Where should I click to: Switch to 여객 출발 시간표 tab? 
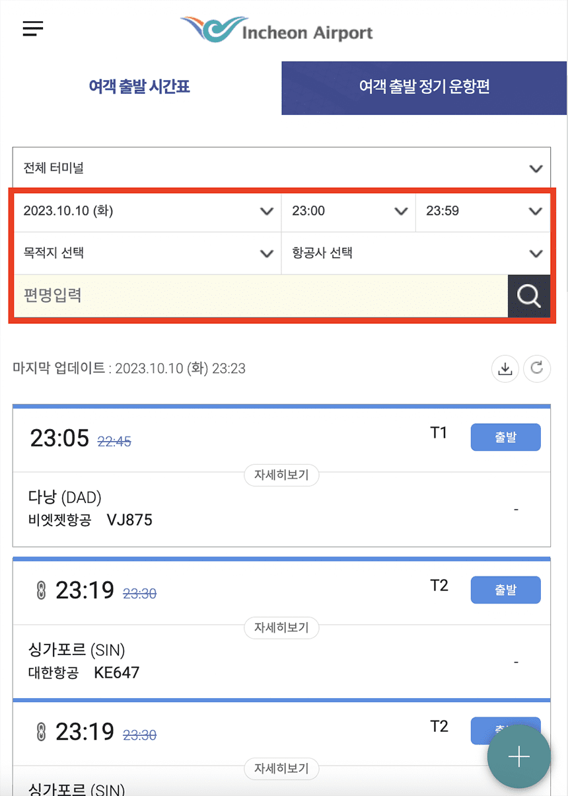tap(140, 87)
